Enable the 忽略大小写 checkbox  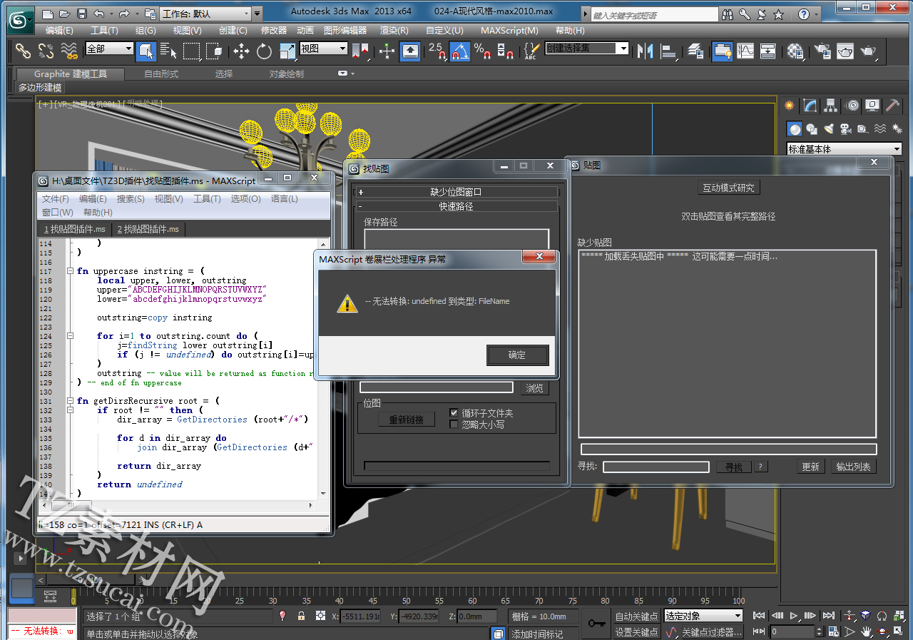[454, 424]
